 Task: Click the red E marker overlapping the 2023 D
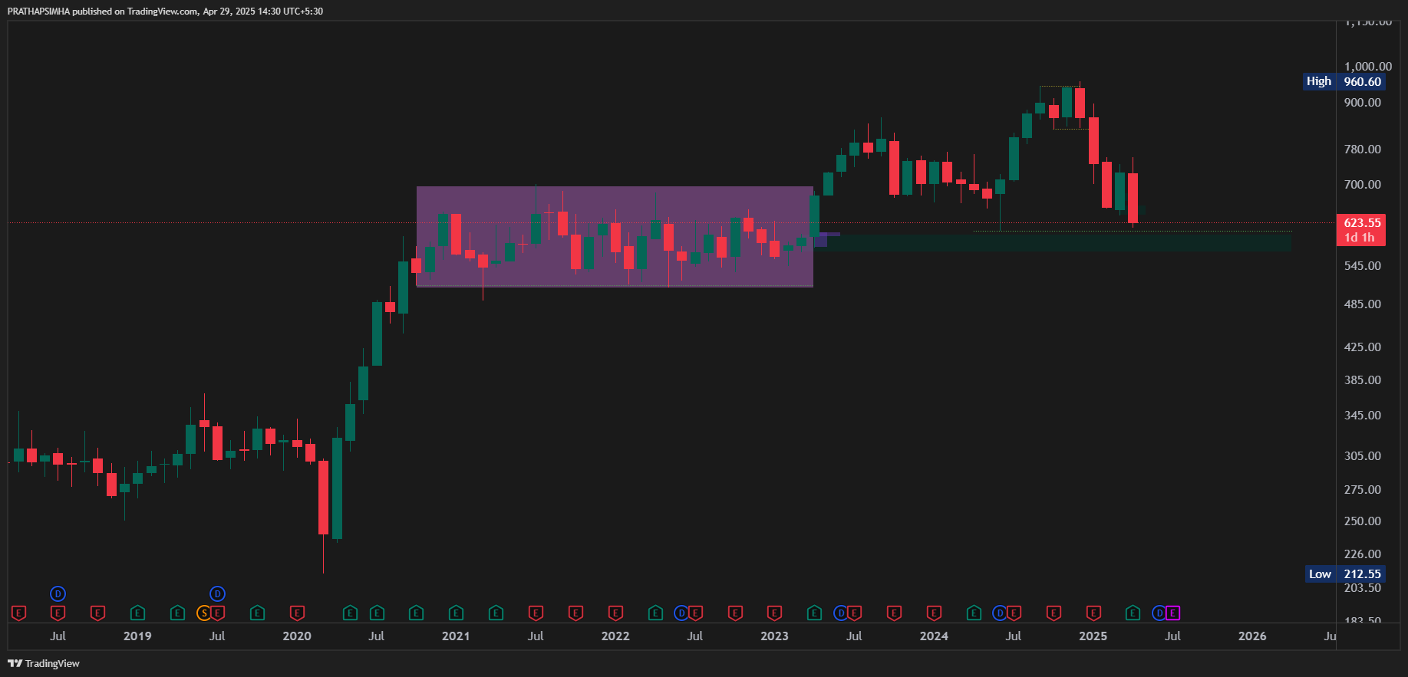(x=854, y=613)
